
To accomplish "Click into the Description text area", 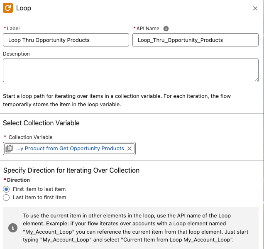I will 131,71.
